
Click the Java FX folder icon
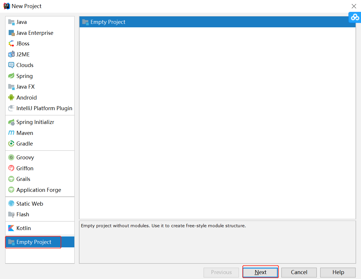pos(11,87)
